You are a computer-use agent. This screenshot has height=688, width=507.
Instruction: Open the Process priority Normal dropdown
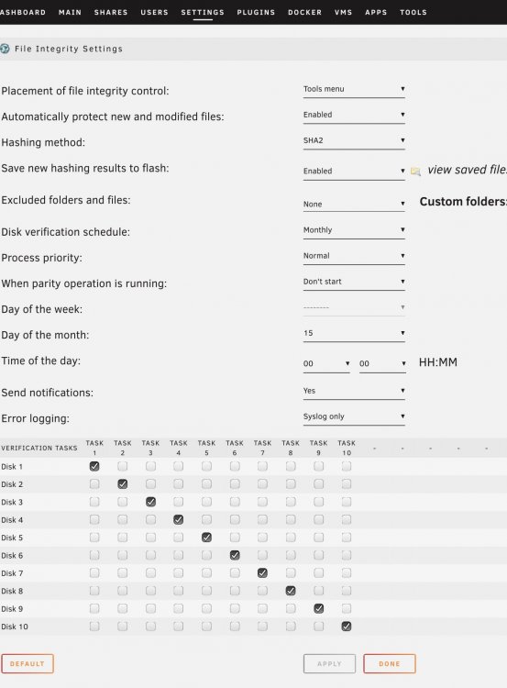point(354,256)
